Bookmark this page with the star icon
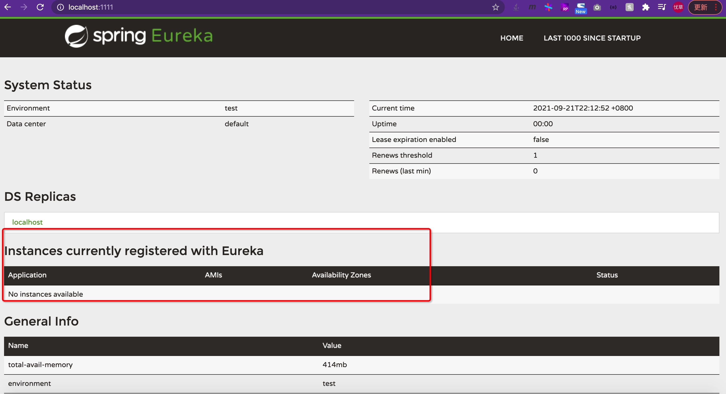The height and width of the screenshot is (394, 726). (495, 7)
